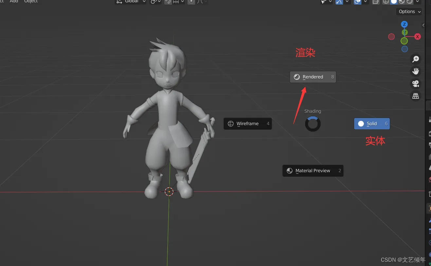The height and width of the screenshot is (266, 431).
Task: Open the pivot point dropdown
Action: (x=155, y=2)
